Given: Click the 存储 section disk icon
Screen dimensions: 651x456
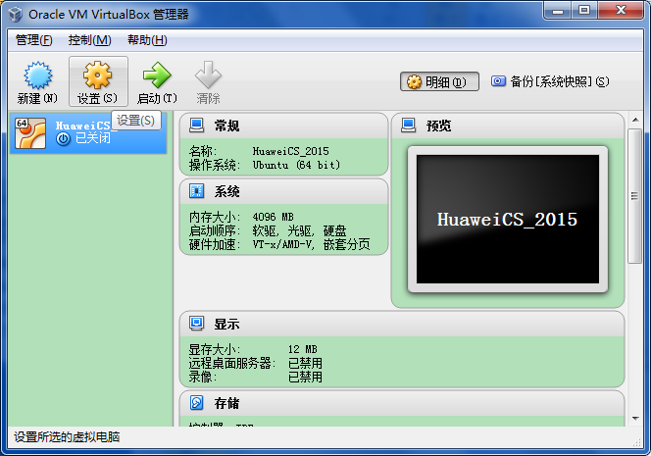Looking at the screenshot, I should tap(196, 402).
